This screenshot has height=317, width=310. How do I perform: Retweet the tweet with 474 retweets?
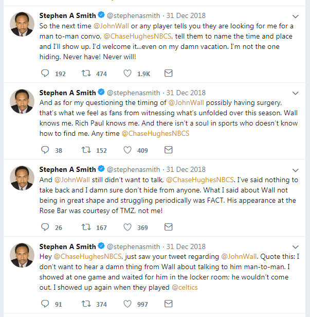point(87,74)
